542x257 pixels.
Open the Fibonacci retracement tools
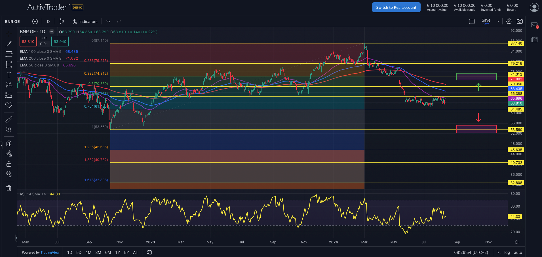[9, 54]
